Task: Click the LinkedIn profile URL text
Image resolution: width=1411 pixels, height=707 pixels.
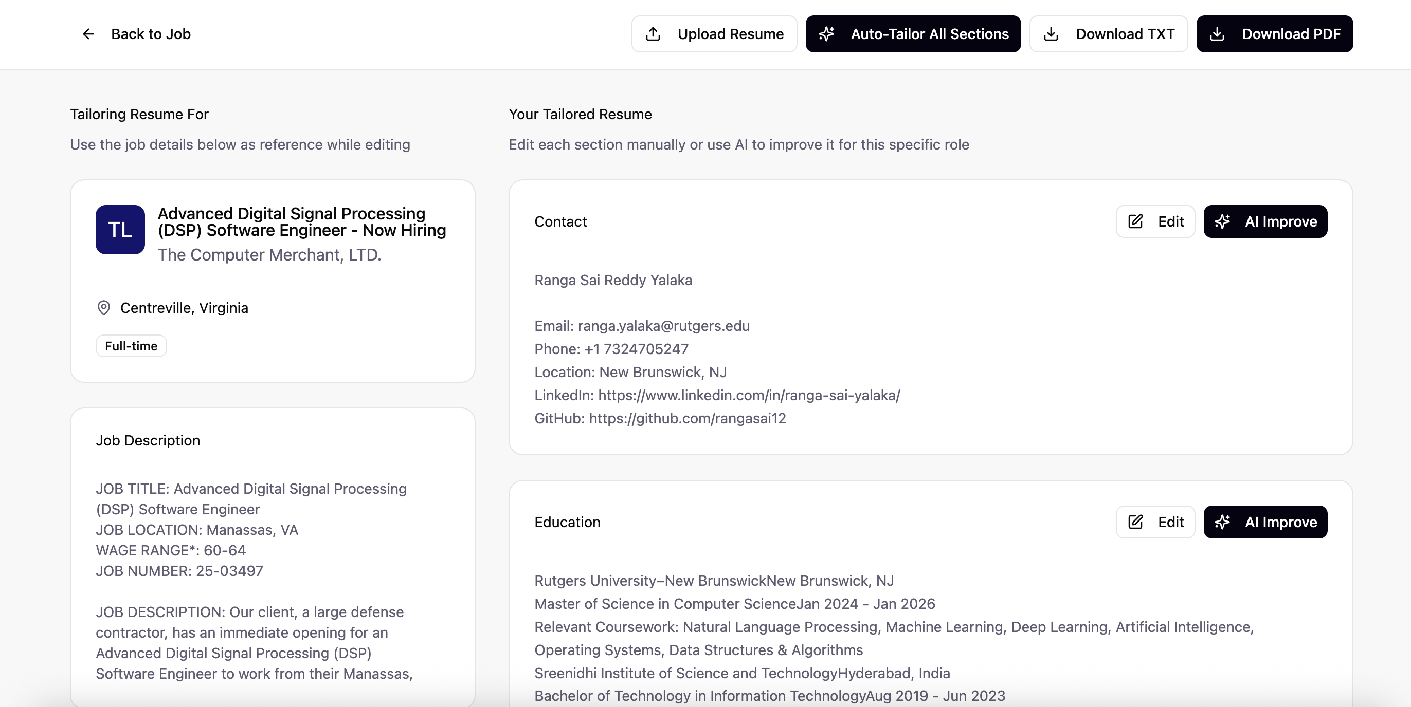Action: tap(749, 395)
